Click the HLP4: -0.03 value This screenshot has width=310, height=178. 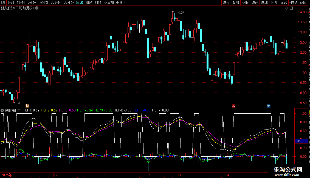point(122,110)
